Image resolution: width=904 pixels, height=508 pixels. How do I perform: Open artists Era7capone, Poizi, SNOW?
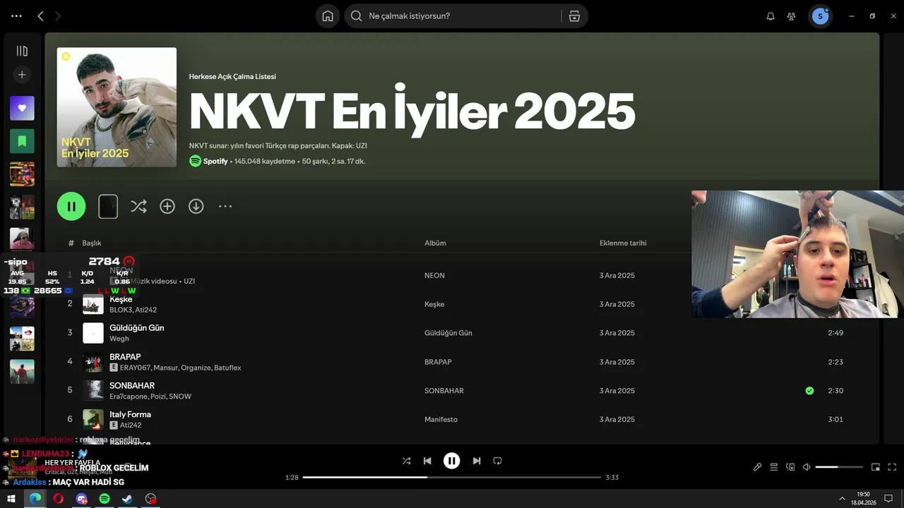tap(150, 397)
